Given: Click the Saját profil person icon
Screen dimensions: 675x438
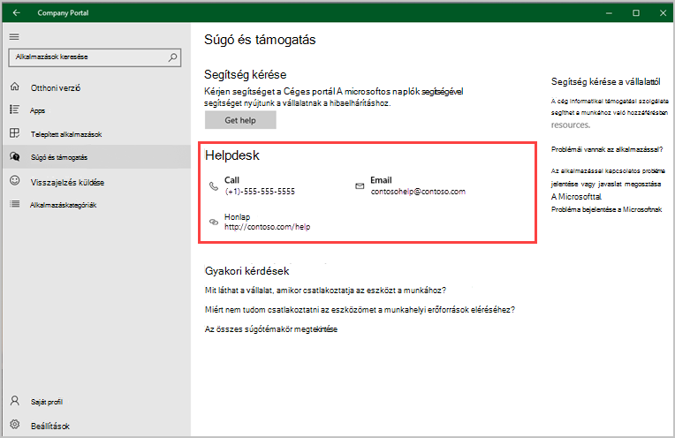Looking at the screenshot, I should [x=15, y=401].
